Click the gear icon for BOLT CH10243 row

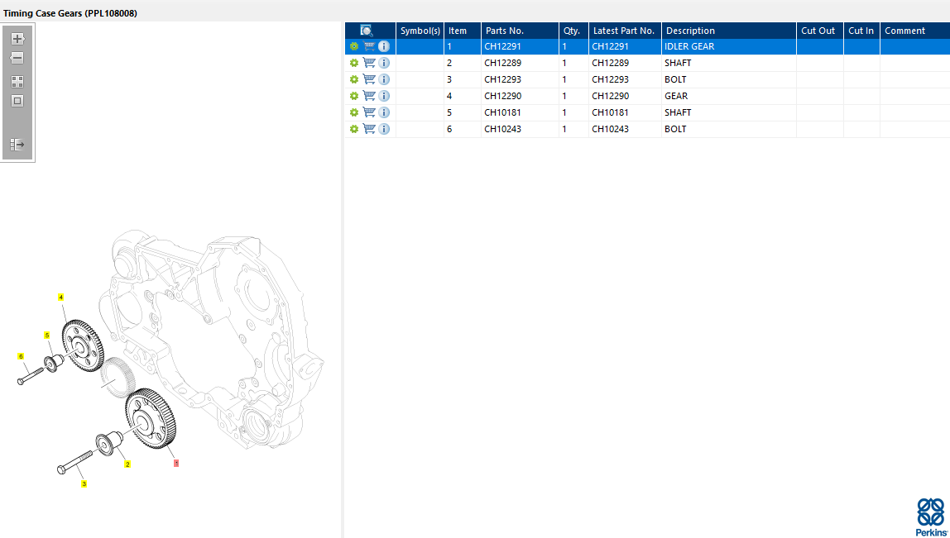354,129
